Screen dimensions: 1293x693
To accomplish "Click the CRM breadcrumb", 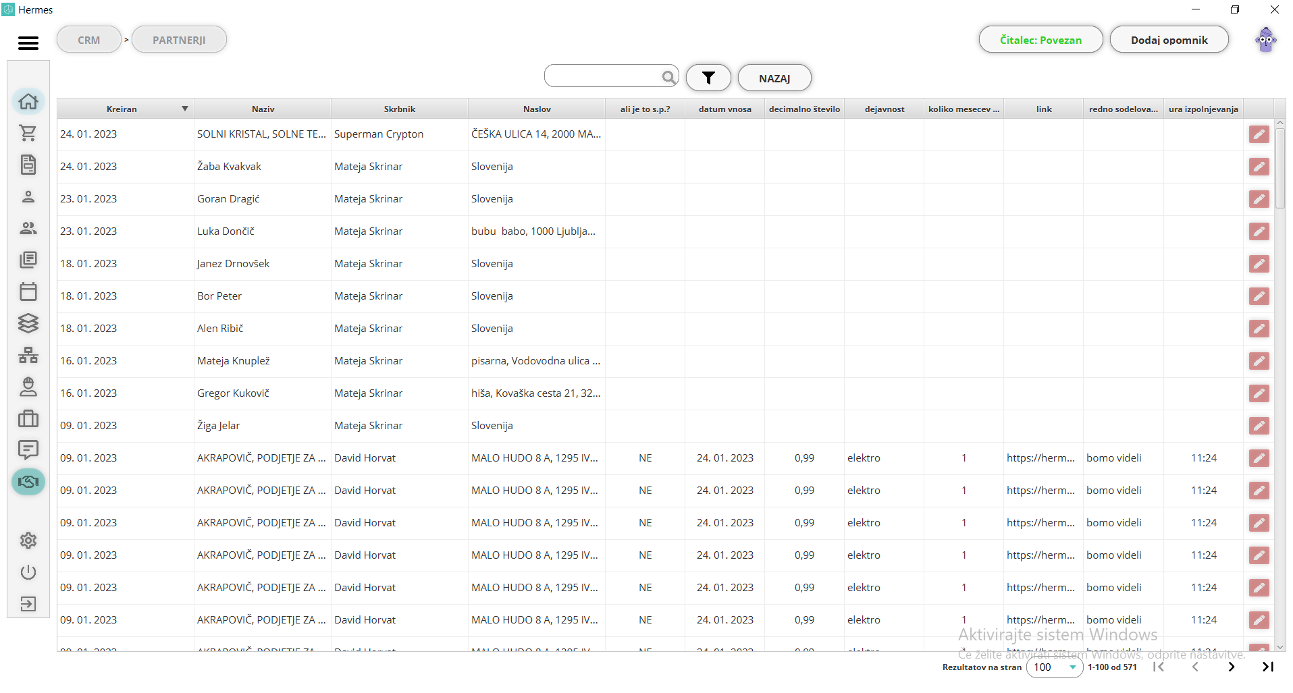I will click(x=89, y=40).
